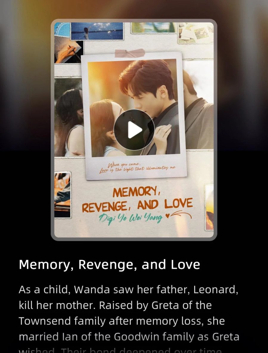Click the orange curved arrow doodle on poster
This screenshot has width=268, height=353.
[182, 215]
